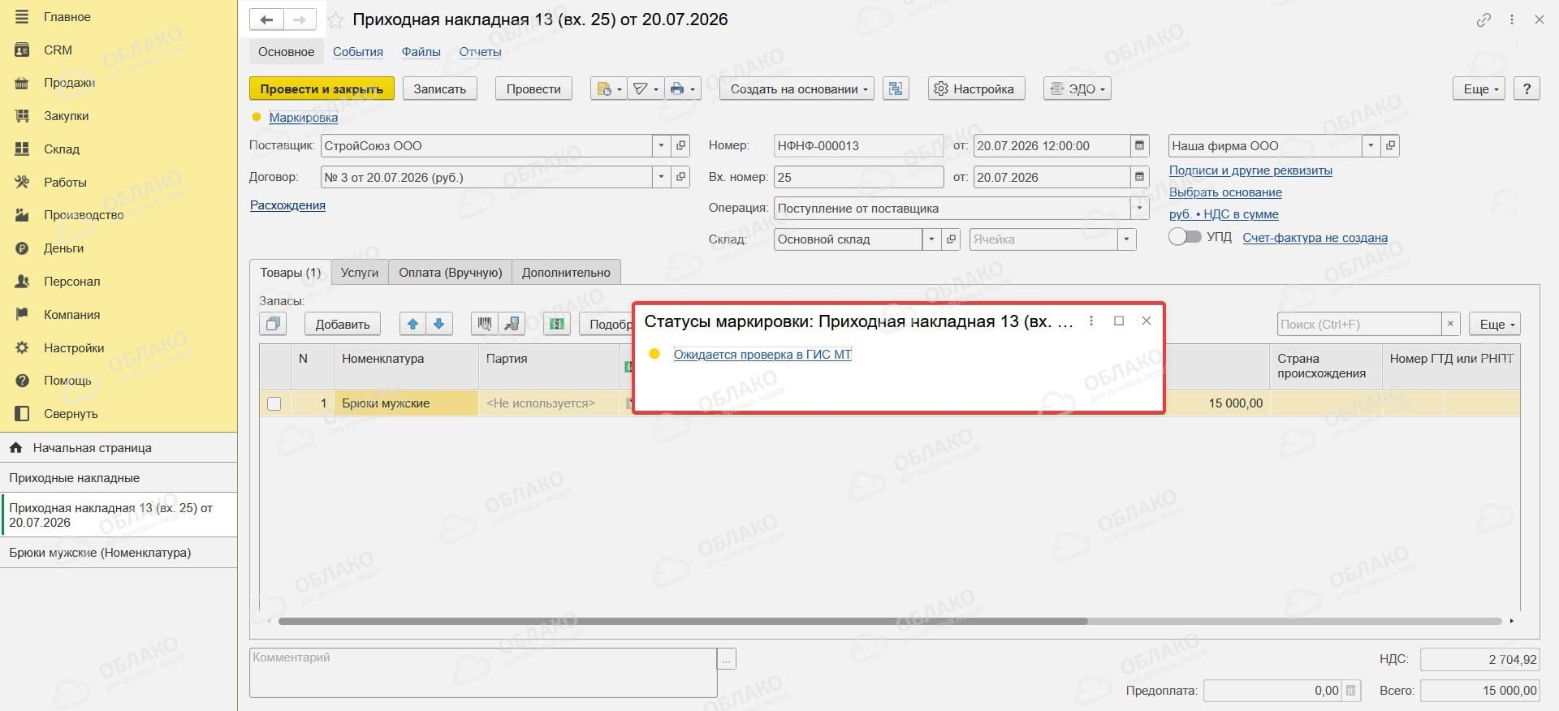Click Провести и закрыть button

(322, 88)
